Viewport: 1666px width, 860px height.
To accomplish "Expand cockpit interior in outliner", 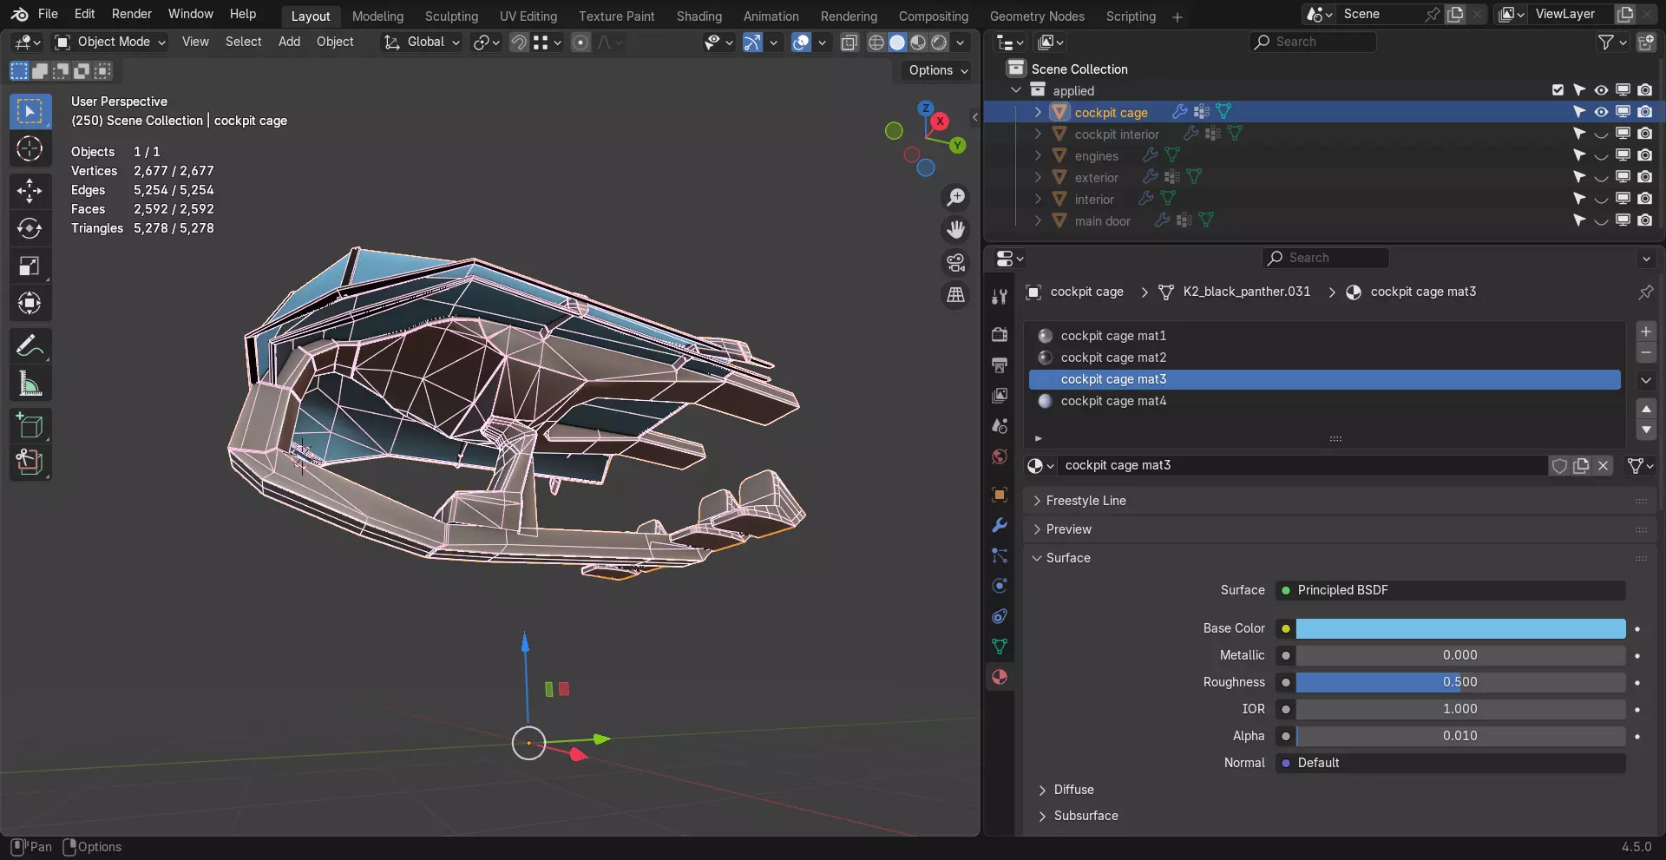I will click(x=1038, y=134).
